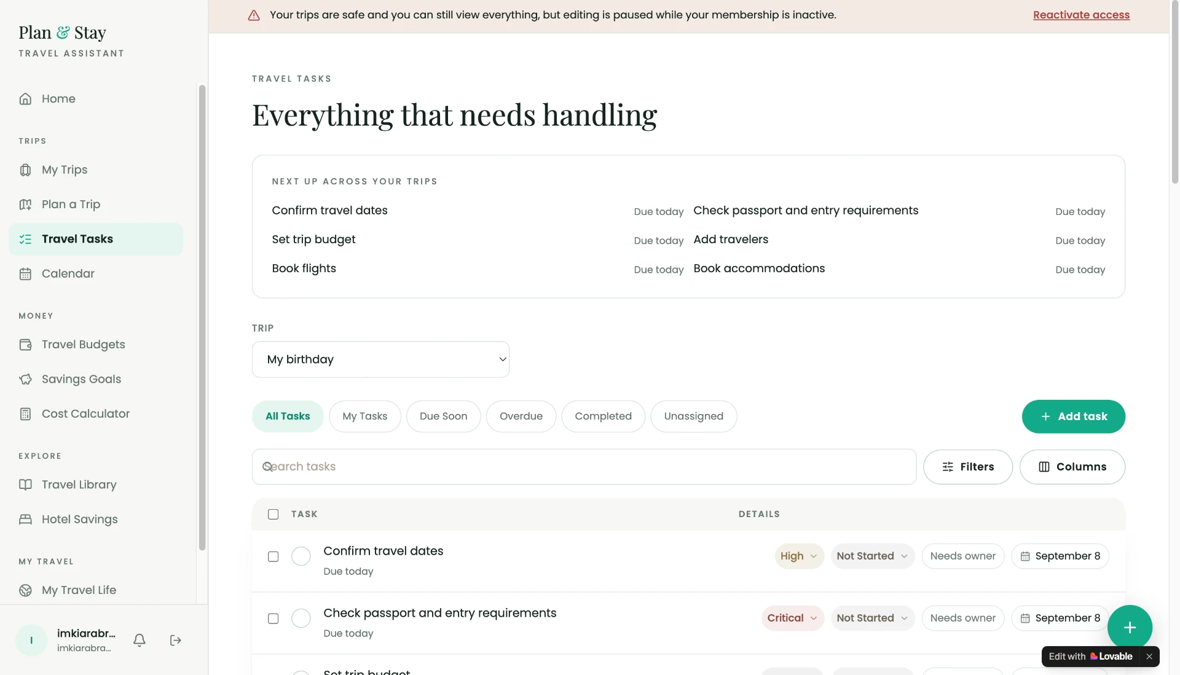Toggle the select-all tasks header checkbox
This screenshot has width=1180, height=675.
273,514
